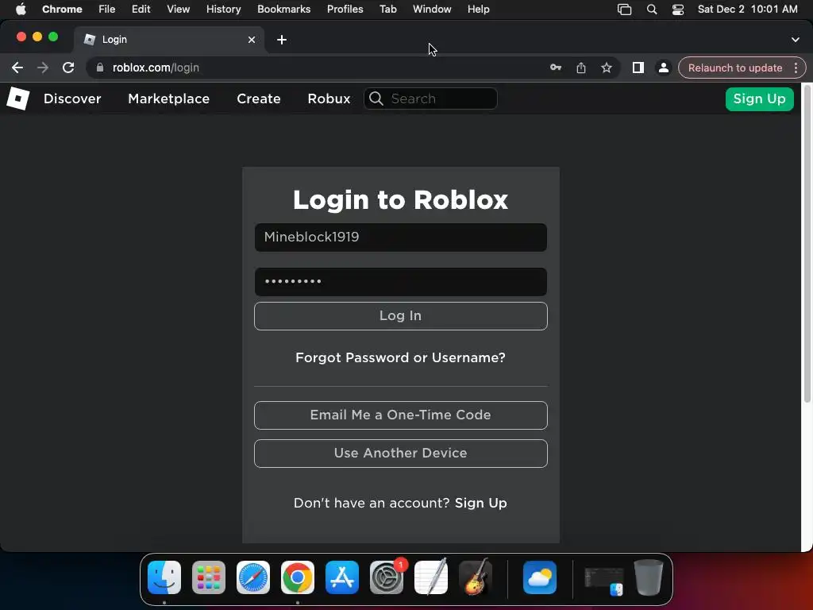Click the Roblox Search field

tap(430, 98)
